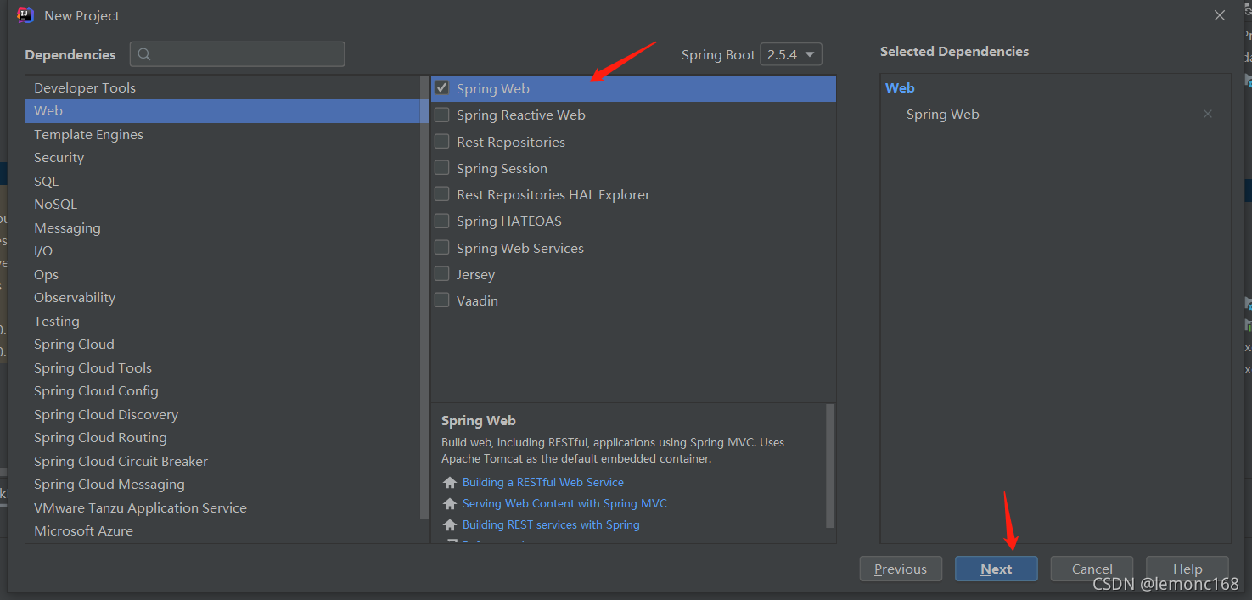Select Spring Cloud Config category
The image size is (1252, 600).
click(222, 391)
